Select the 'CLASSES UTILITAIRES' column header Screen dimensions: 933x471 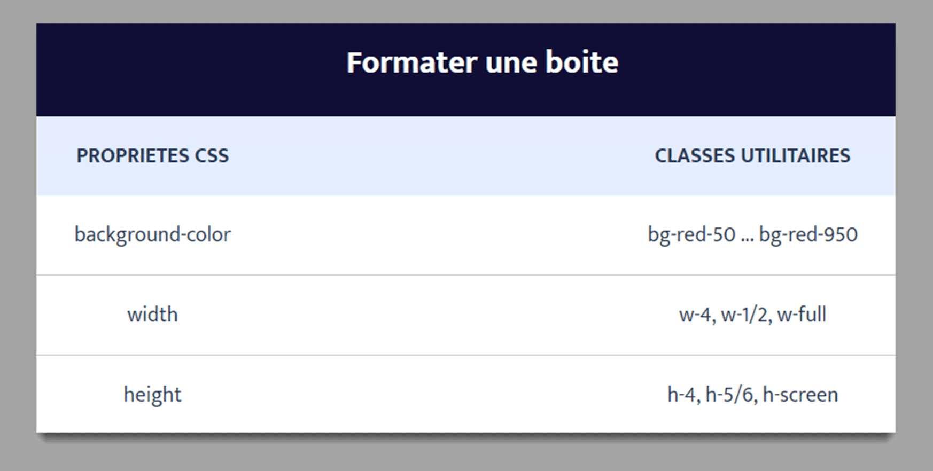pos(752,155)
